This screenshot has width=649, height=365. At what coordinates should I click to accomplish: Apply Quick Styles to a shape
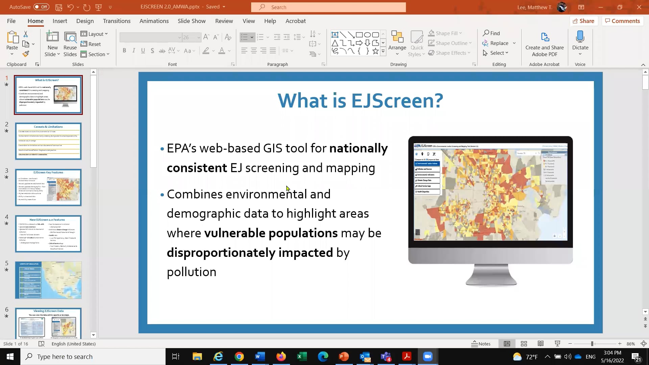pyautogui.click(x=417, y=43)
